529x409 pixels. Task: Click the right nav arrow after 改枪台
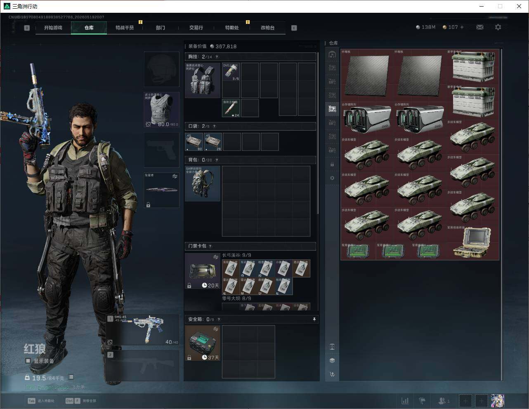tap(294, 28)
